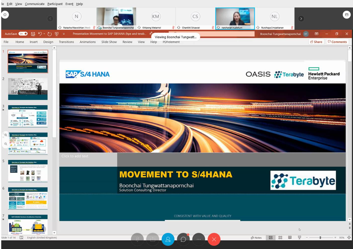The width and height of the screenshot is (353, 249).
Task: Adjust the zoom slider handle
Action: [320, 238]
